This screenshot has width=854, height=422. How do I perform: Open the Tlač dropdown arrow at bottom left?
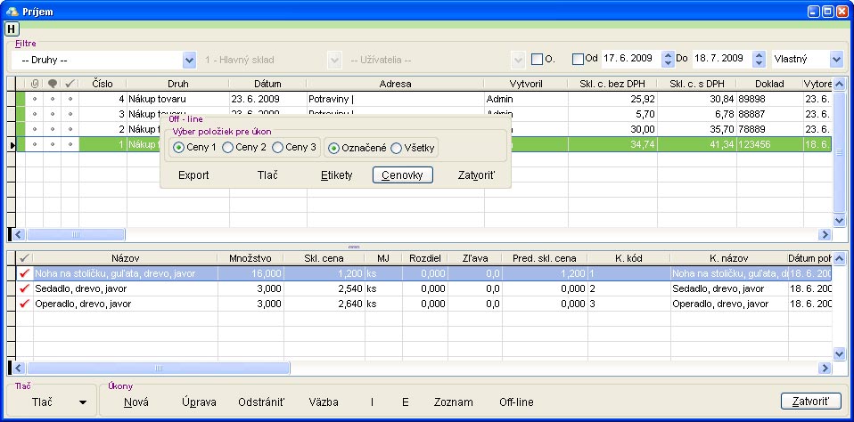pyautogui.click(x=83, y=402)
